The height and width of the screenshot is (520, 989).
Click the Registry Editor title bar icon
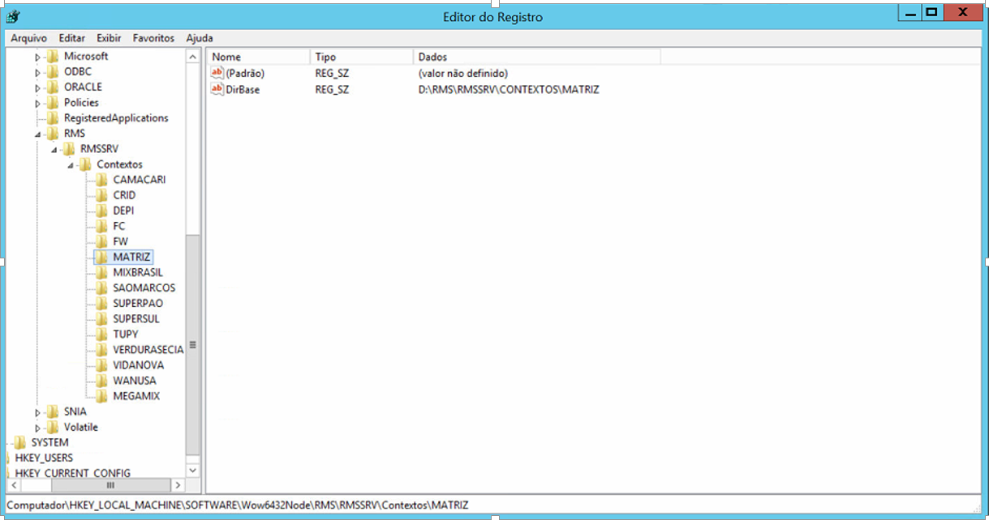[12, 15]
